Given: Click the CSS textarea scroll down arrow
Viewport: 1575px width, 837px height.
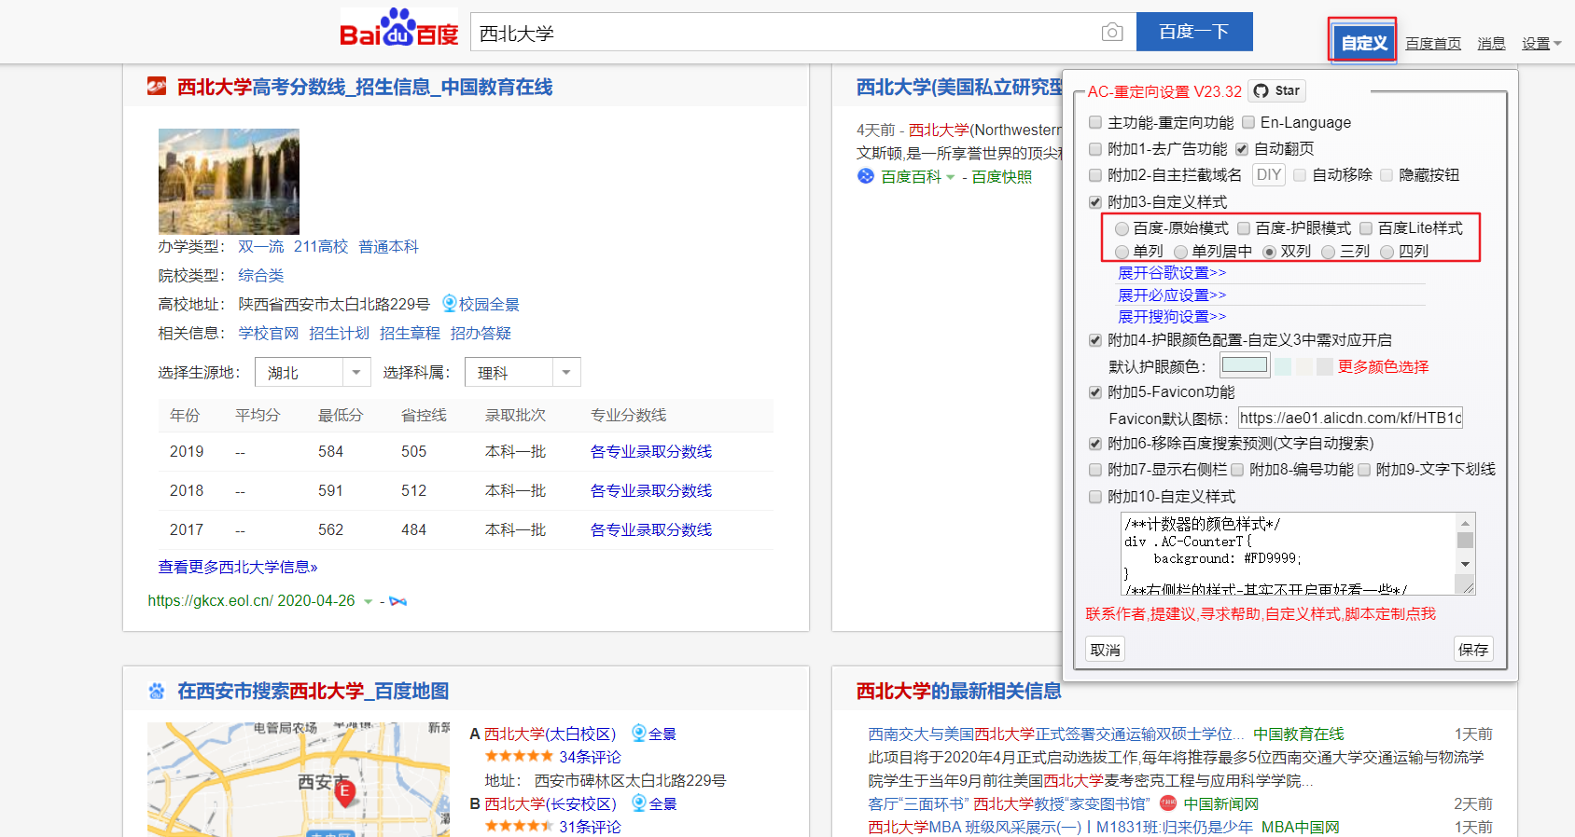Looking at the screenshot, I should coord(1466,564).
